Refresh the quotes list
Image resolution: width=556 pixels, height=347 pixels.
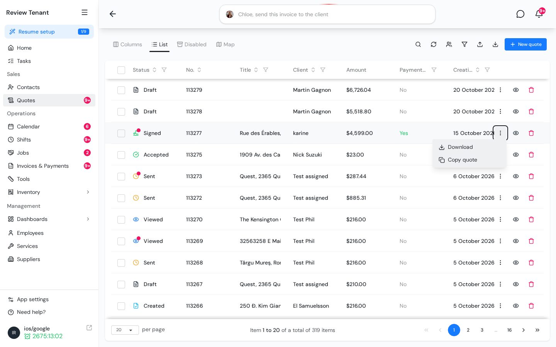click(x=434, y=44)
